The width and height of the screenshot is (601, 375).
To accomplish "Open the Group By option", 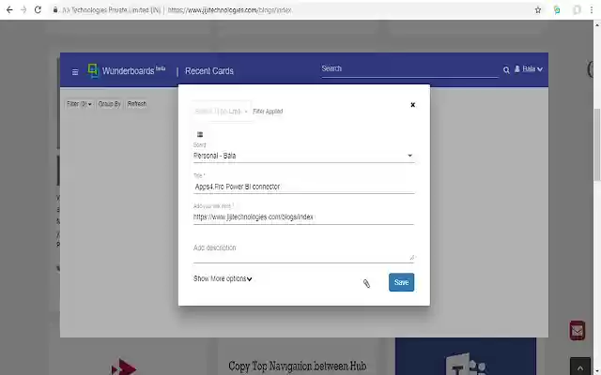I will (110, 104).
